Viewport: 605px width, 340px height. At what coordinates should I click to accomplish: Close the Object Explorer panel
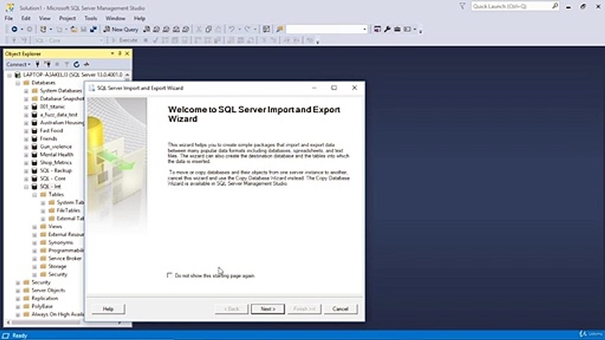point(127,54)
